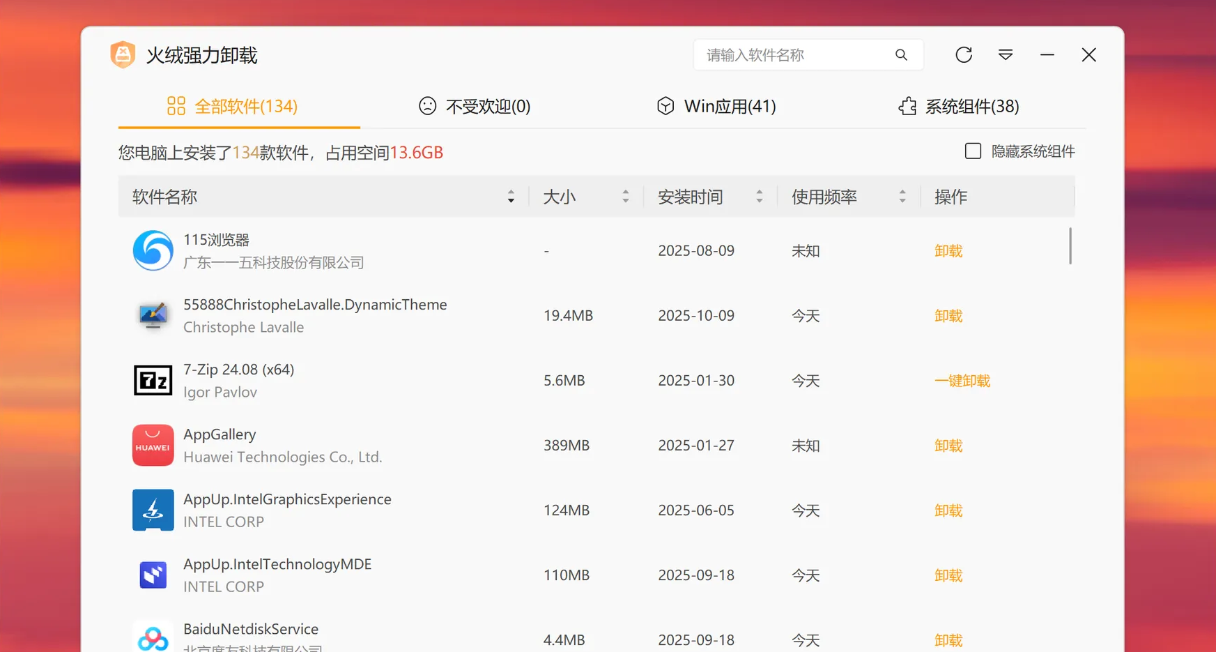
Task: Refresh the software list
Action: (964, 54)
